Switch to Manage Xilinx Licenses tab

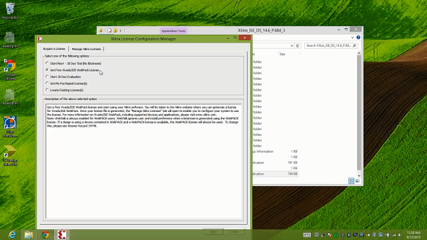pyautogui.click(x=86, y=49)
